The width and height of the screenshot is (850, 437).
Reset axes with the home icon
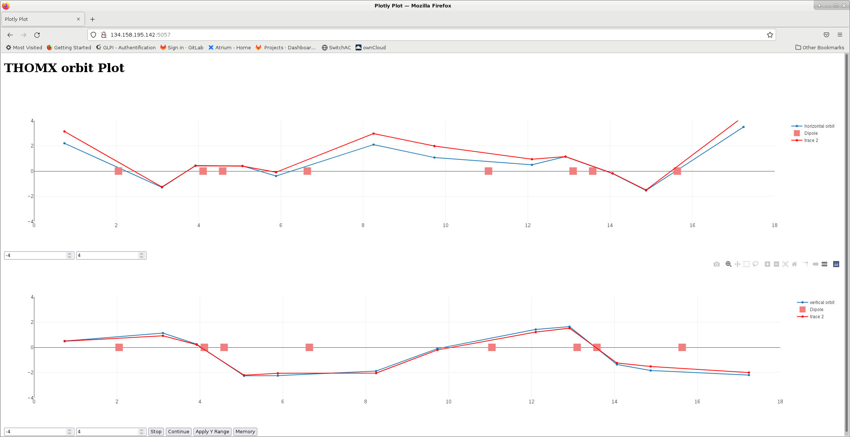click(794, 264)
